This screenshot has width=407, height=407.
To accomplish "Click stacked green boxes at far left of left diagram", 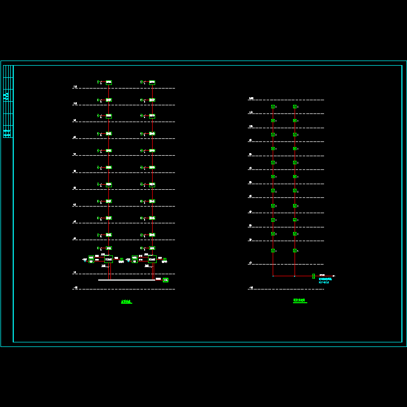I will pos(91,259).
